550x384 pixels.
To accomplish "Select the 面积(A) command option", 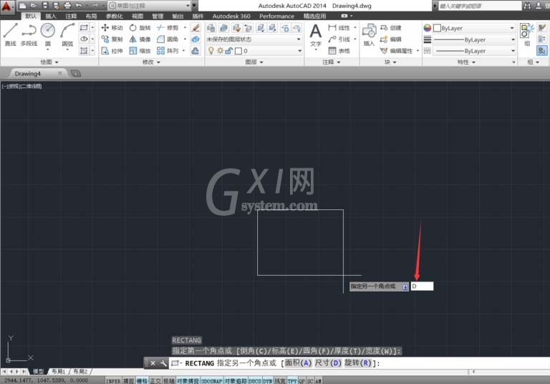I will [298, 363].
